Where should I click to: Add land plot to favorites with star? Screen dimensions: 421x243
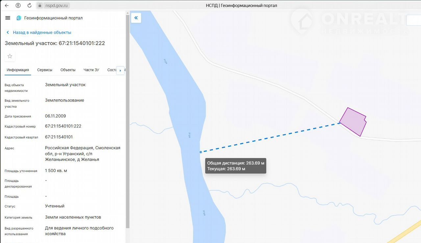(10, 56)
